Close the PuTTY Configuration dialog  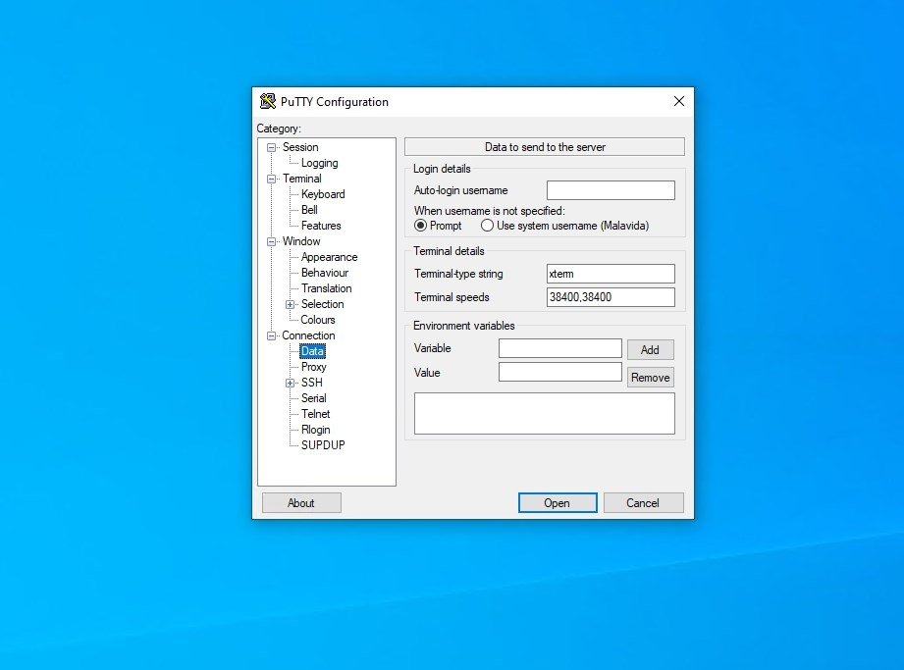click(678, 101)
